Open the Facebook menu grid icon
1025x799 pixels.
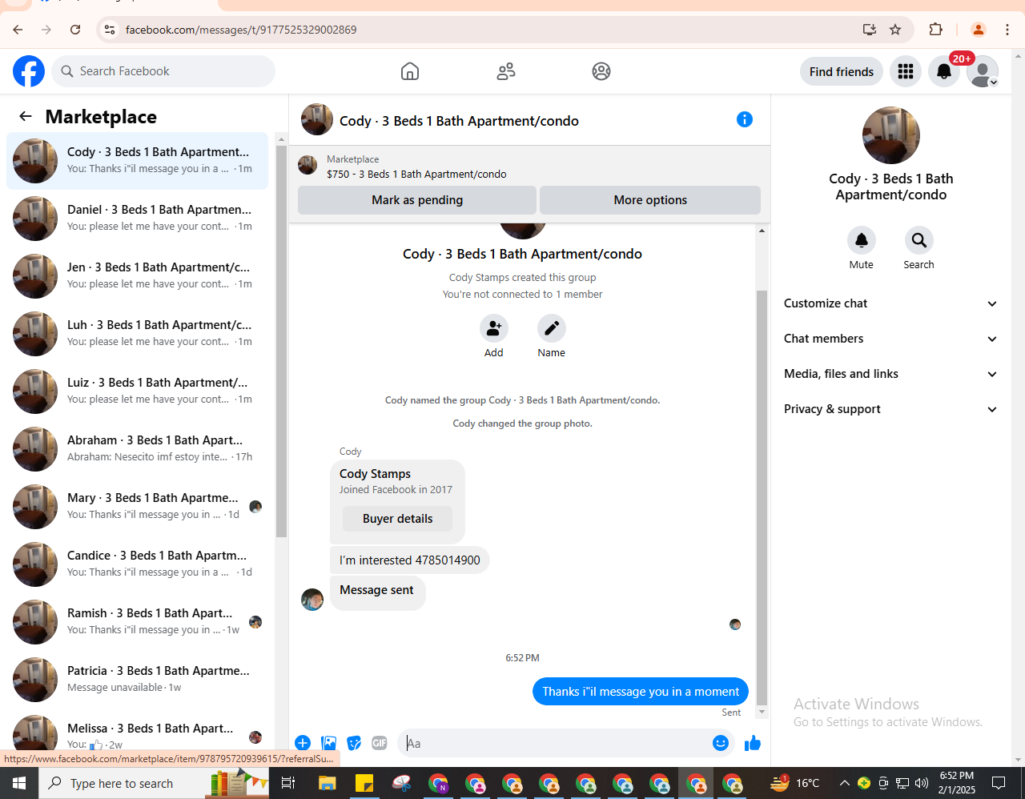pyautogui.click(x=906, y=71)
